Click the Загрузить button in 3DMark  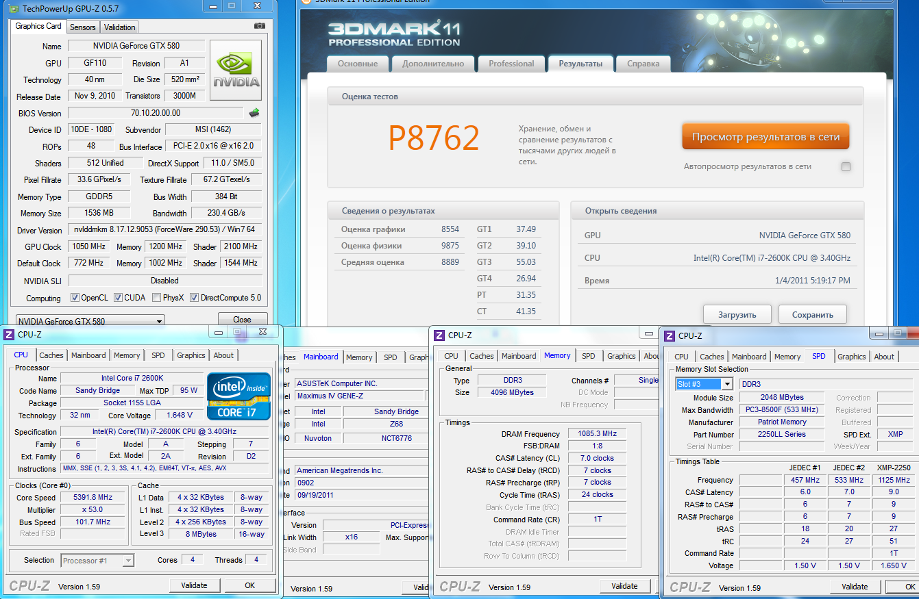click(x=737, y=315)
